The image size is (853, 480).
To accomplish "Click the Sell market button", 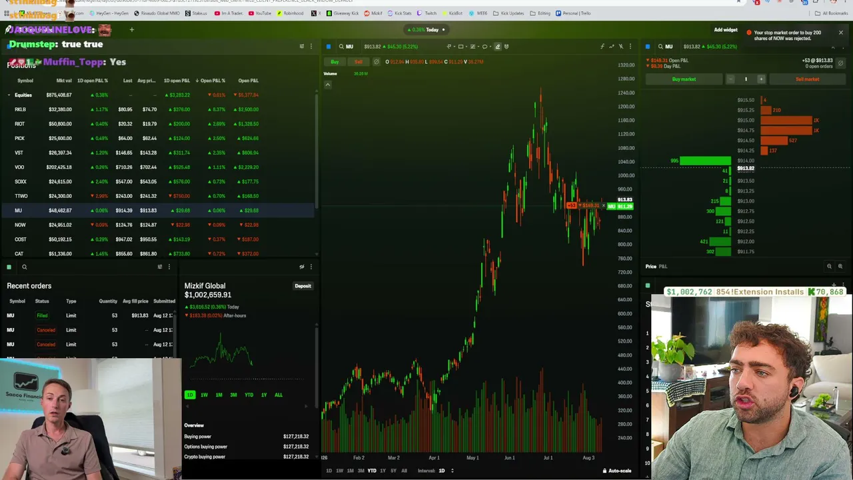I will (807, 79).
